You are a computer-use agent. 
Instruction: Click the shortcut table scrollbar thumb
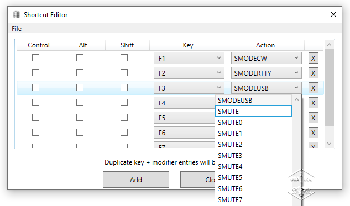coord(329,88)
